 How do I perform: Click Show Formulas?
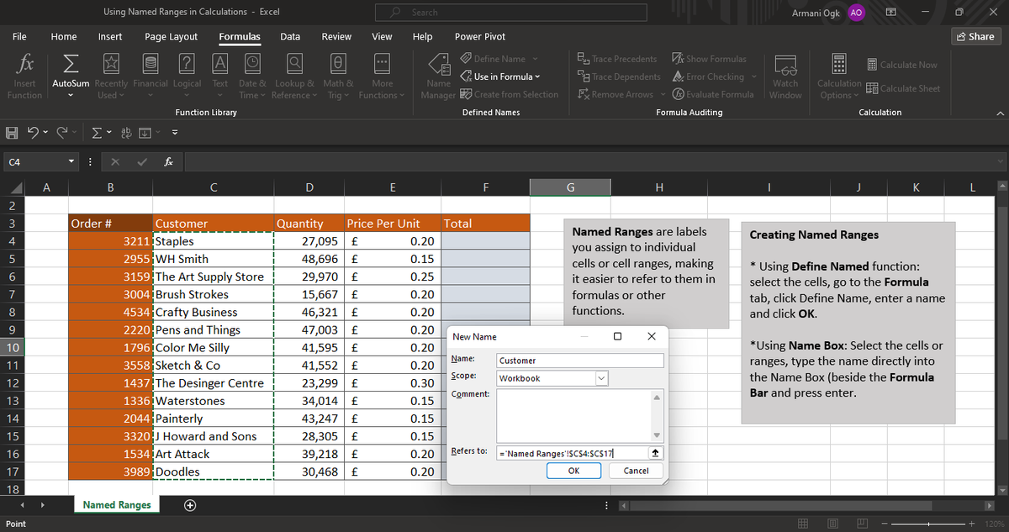pyautogui.click(x=710, y=59)
